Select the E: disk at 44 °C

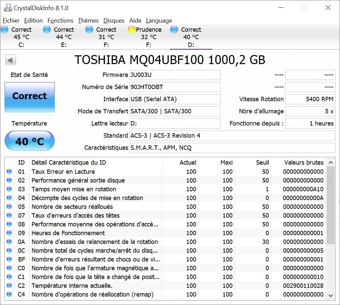pyautogui.click(x=64, y=37)
